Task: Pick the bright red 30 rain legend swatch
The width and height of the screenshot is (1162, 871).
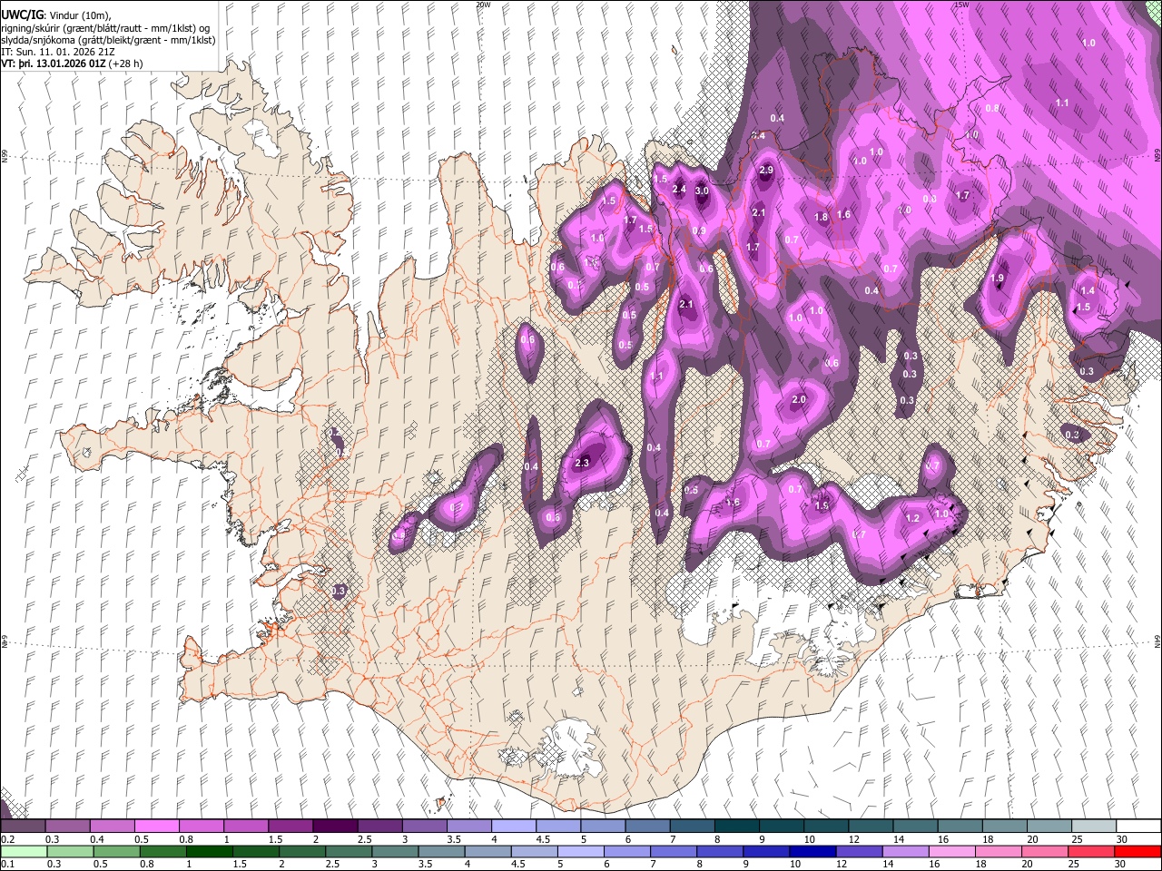Action: (1138, 851)
